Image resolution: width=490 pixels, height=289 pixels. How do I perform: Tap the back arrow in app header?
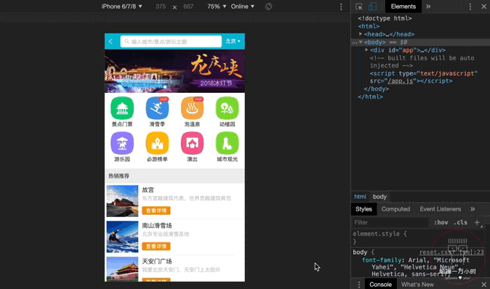coord(111,41)
